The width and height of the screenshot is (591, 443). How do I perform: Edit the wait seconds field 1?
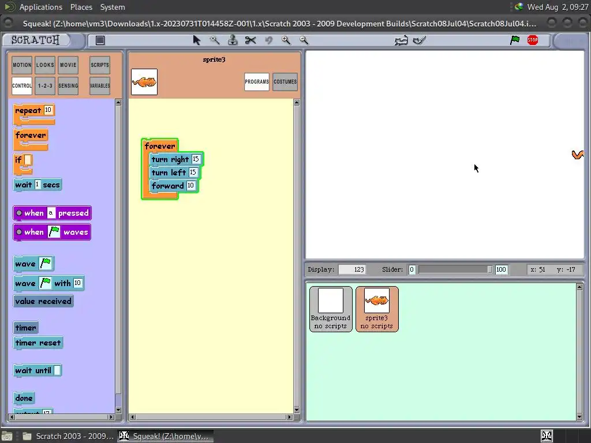coord(37,185)
